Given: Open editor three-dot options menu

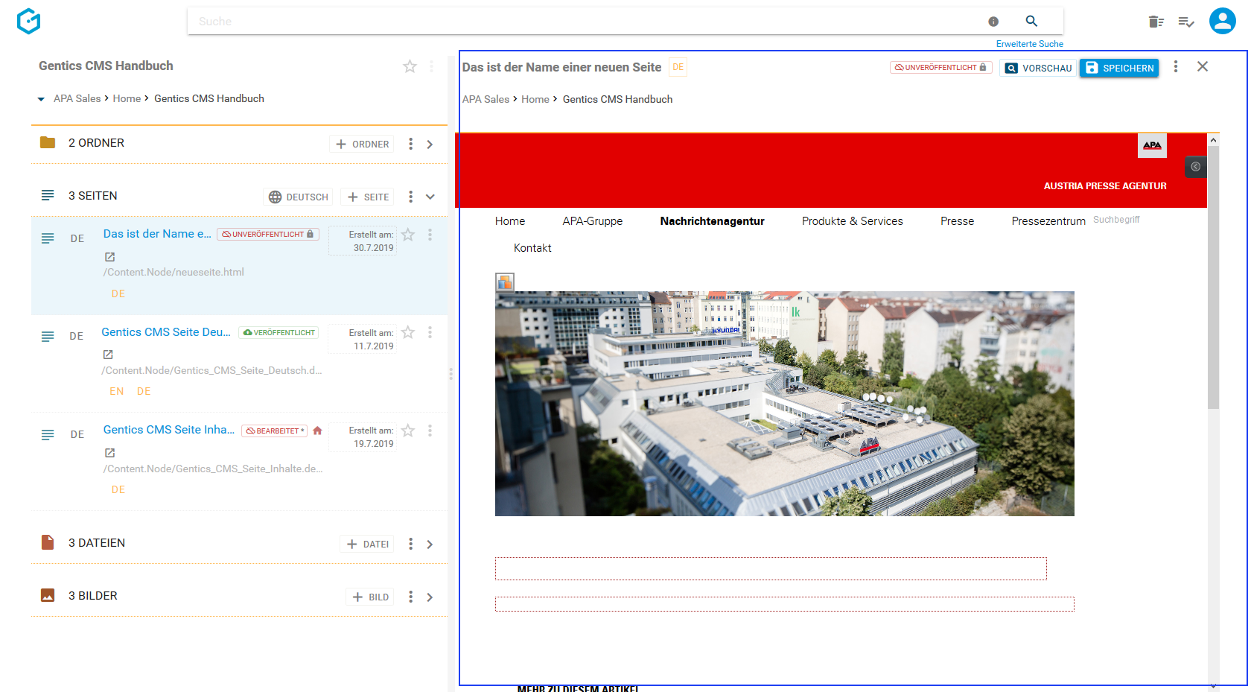Looking at the screenshot, I should (x=1176, y=66).
